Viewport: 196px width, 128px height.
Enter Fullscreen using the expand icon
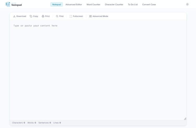(71, 16)
